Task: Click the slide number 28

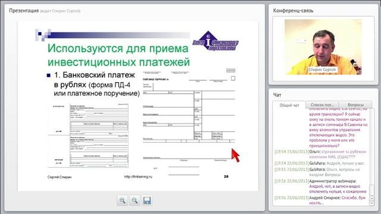Action: [226, 177]
